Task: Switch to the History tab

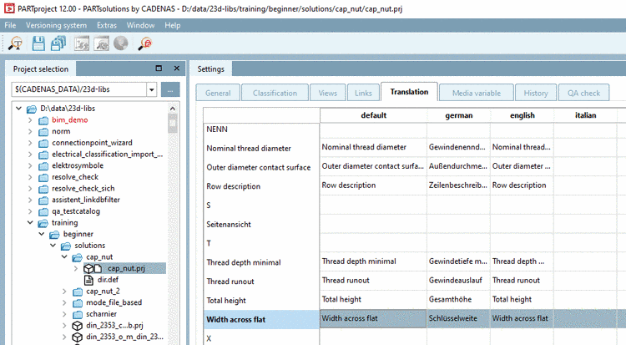Action: coord(536,93)
